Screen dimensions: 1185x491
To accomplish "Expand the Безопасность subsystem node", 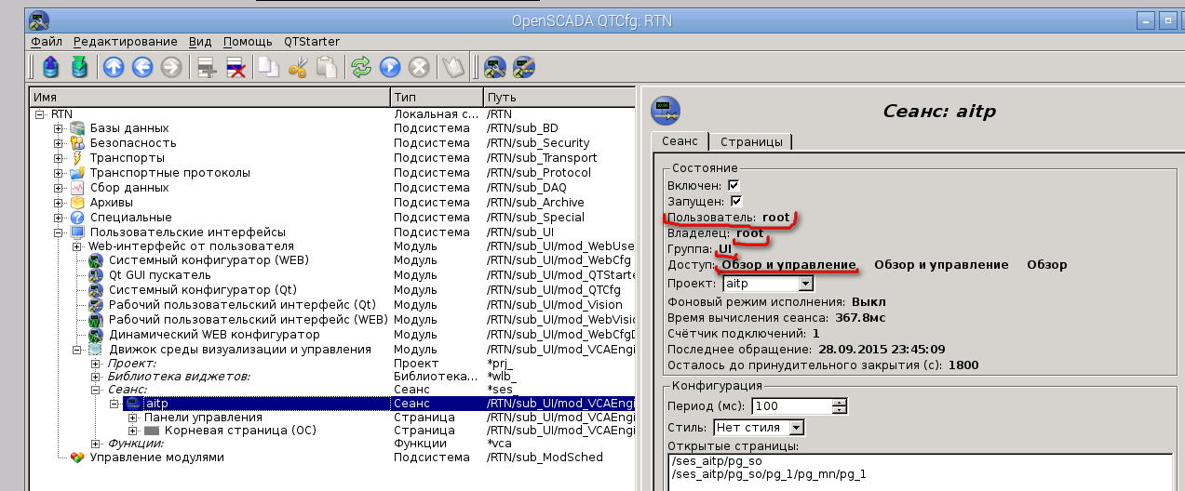I will click(x=58, y=143).
